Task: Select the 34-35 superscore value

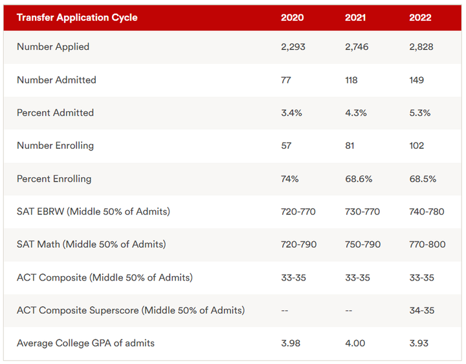Action: coord(422,310)
